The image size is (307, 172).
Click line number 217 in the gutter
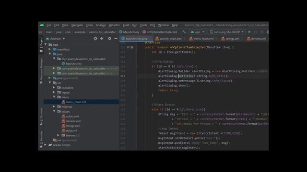pos(123,76)
